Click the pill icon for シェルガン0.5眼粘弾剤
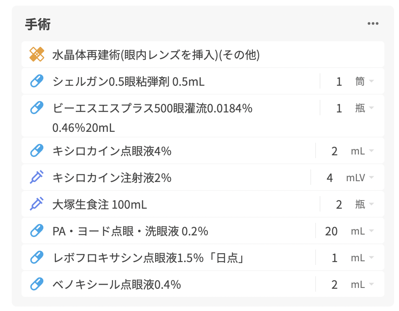The height and width of the screenshot is (311, 399). tap(37, 82)
